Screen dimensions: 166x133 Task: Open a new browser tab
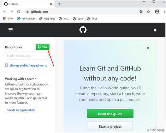(x=59, y=4)
